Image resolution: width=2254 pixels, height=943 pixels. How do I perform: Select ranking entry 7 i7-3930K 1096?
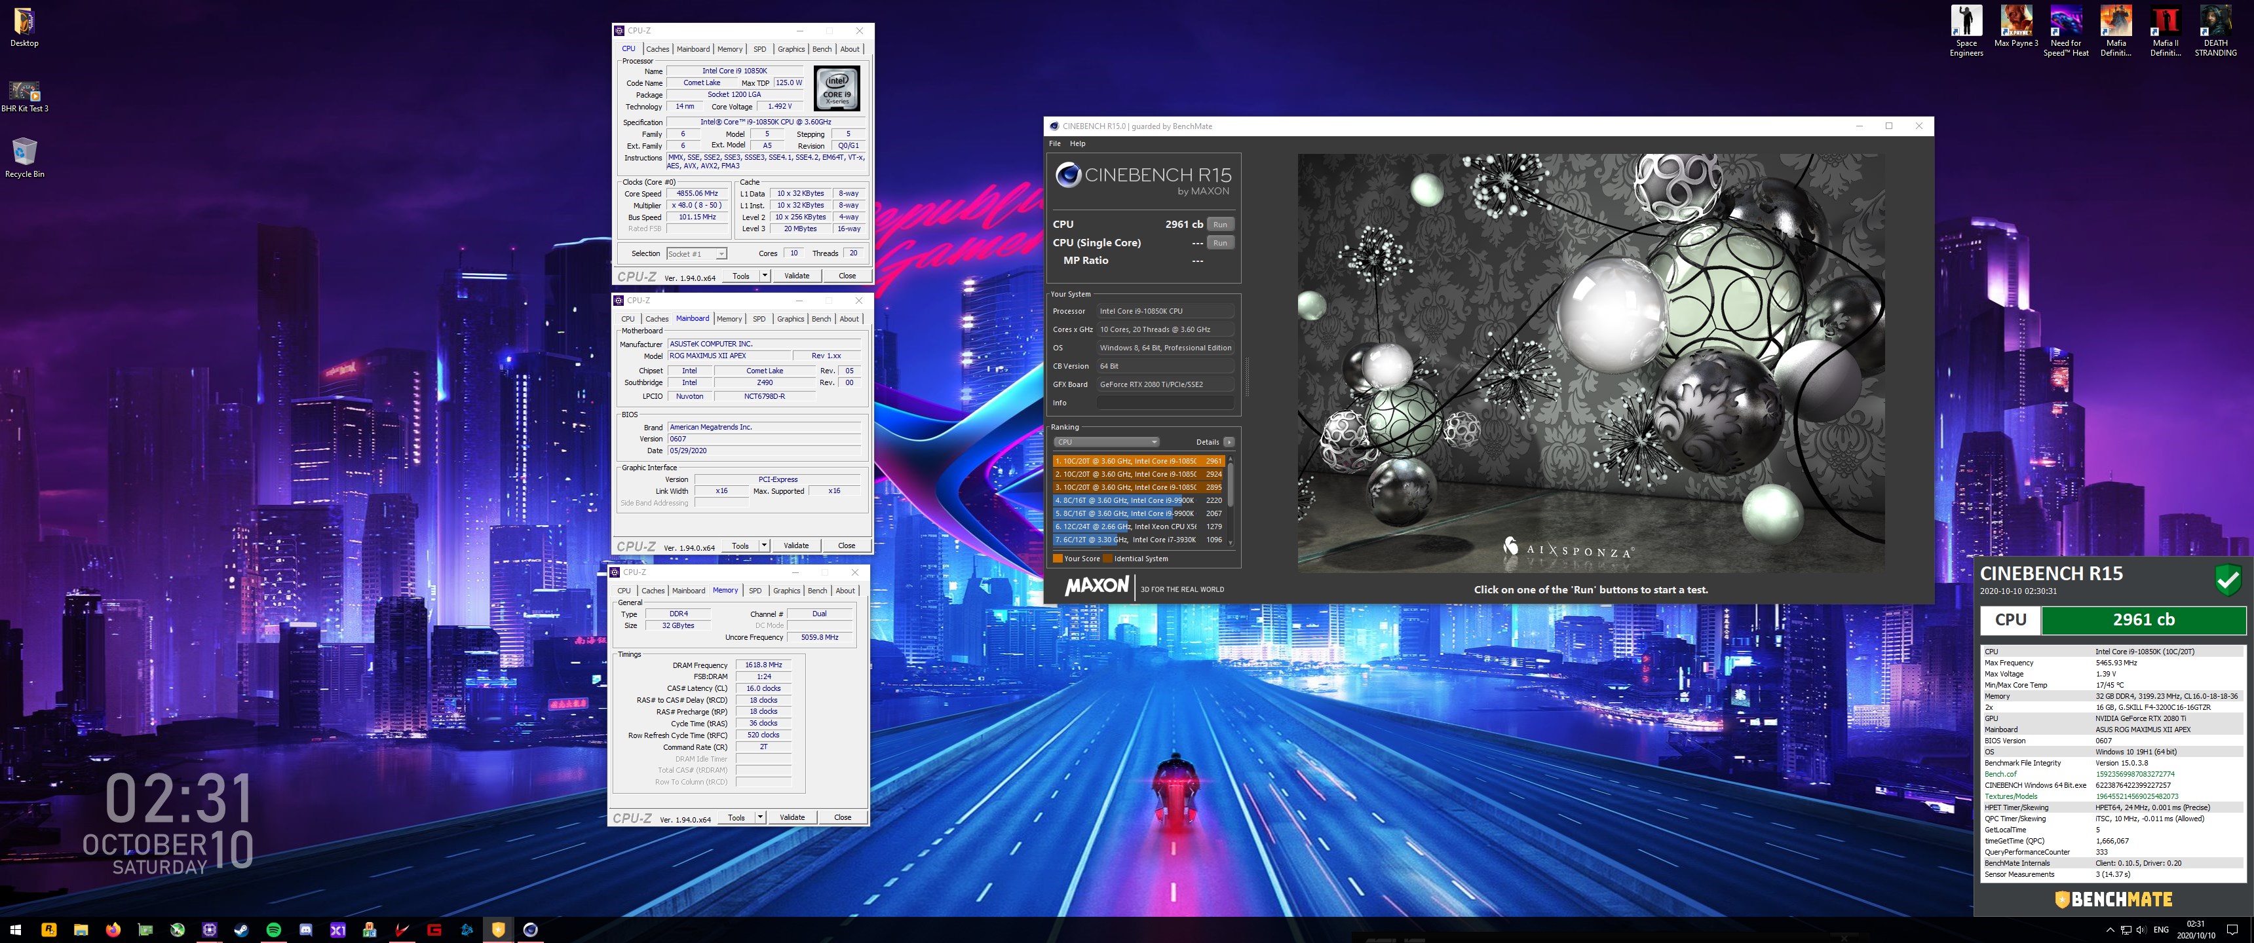(1138, 540)
